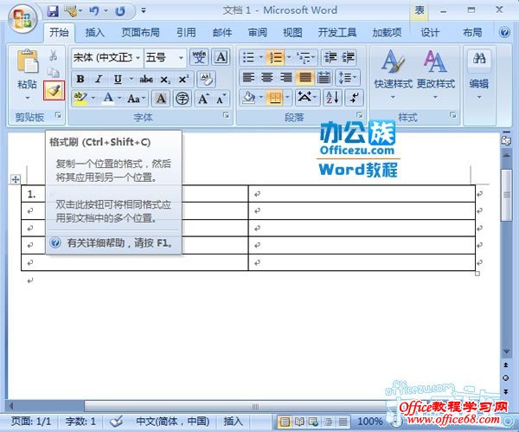519x432 pixels.
Task: Click the Grow Font icon
Action: click(x=203, y=98)
